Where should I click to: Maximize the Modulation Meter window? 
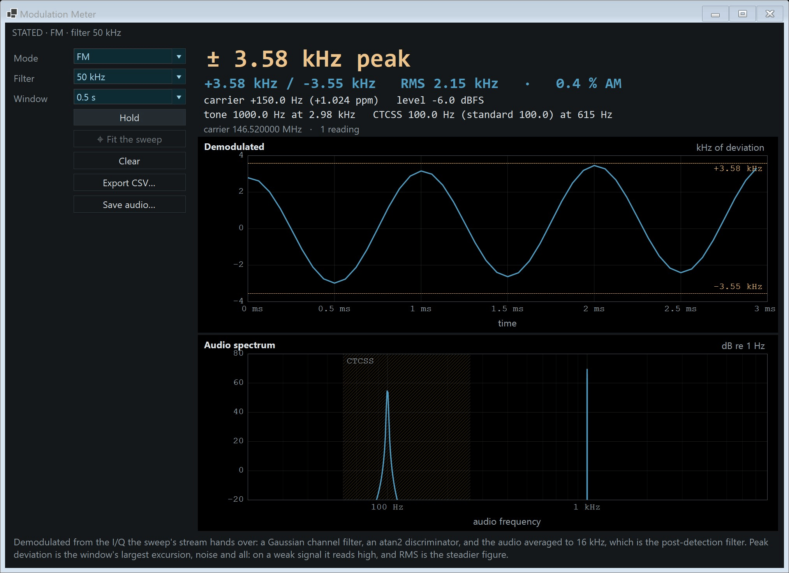click(742, 14)
